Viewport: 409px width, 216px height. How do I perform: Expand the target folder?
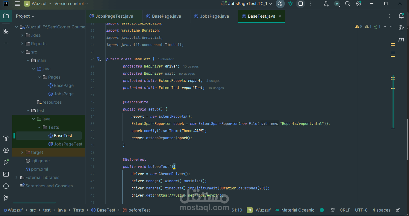click(22, 152)
